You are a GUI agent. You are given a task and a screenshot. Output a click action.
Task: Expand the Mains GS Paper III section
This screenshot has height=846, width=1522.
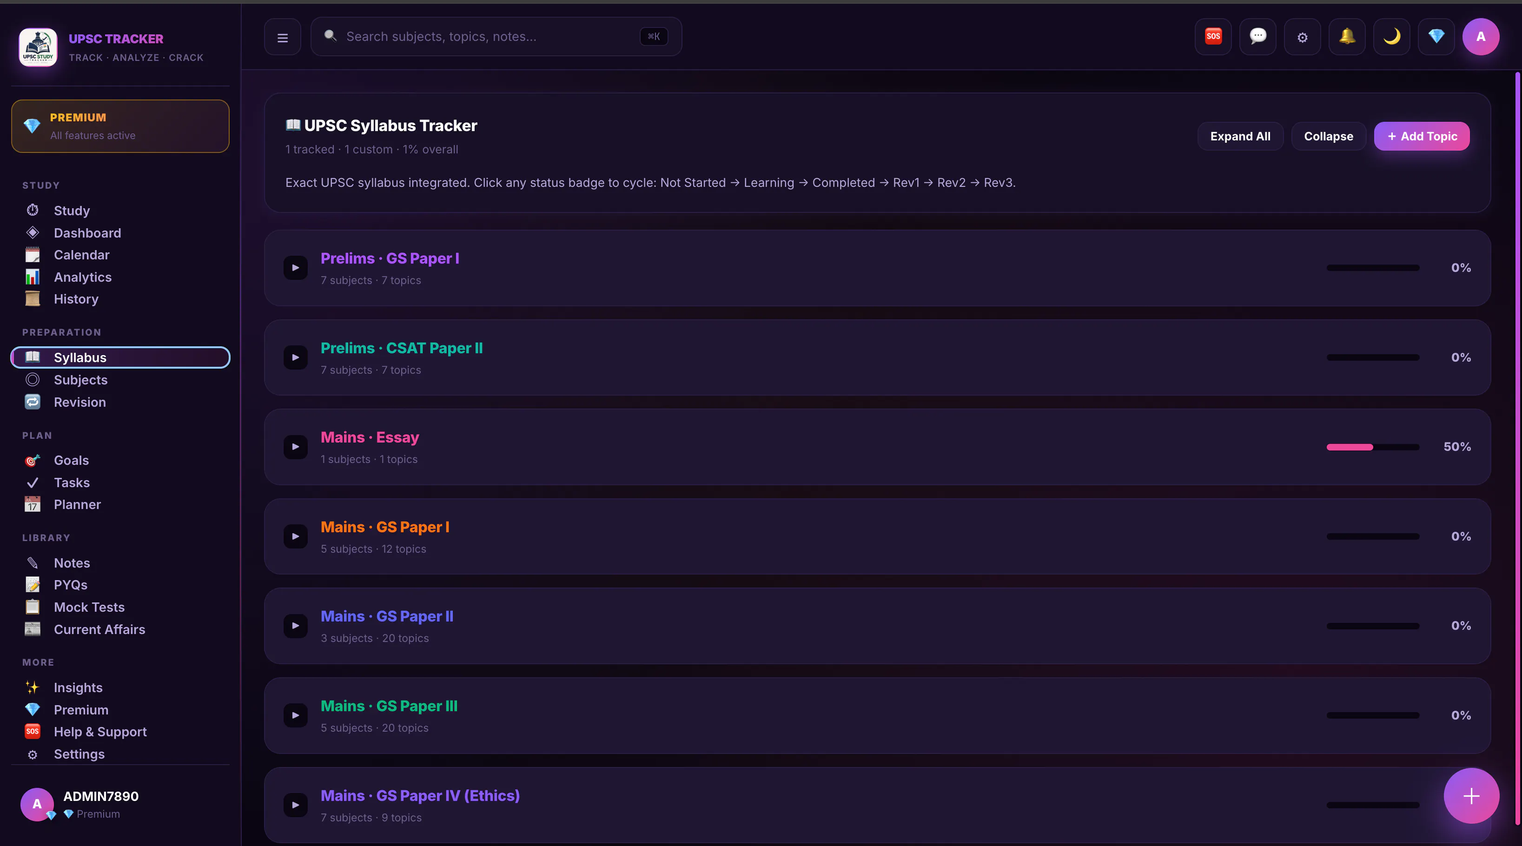click(x=295, y=715)
